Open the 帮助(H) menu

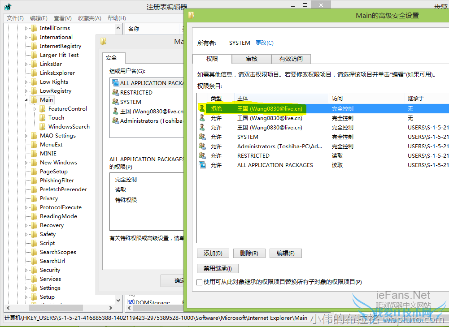[117, 18]
